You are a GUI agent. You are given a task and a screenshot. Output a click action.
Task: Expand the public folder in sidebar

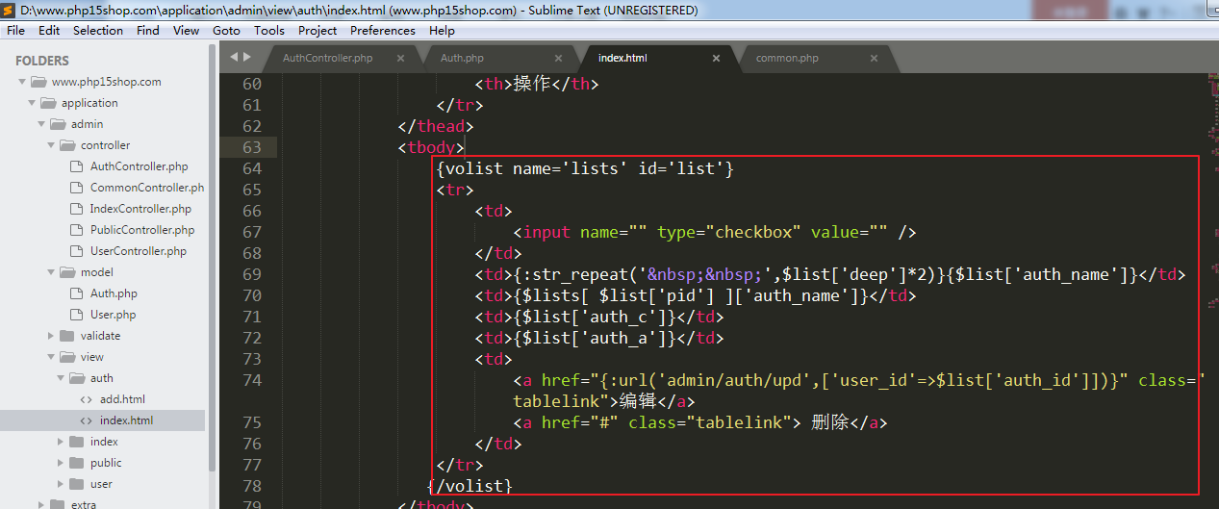pos(61,463)
